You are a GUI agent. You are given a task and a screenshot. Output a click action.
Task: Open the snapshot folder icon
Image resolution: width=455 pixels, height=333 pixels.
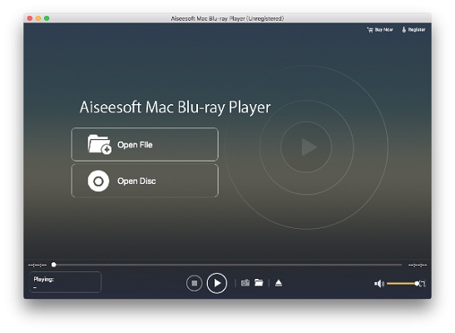(x=259, y=282)
